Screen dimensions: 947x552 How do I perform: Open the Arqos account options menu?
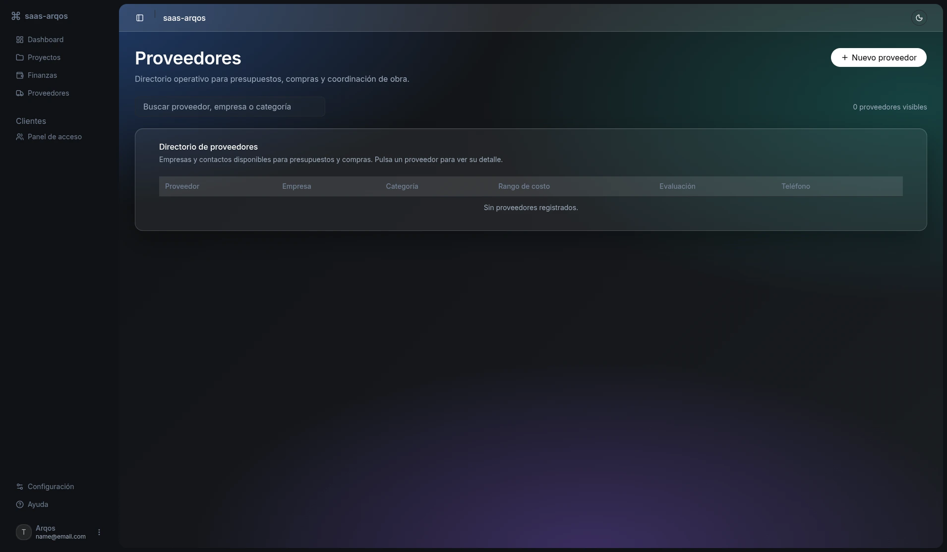pyautogui.click(x=99, y=532)
